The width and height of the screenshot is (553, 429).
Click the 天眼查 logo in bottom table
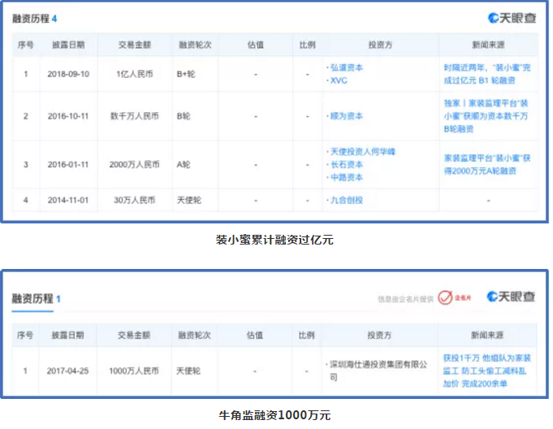coord(511,297)
